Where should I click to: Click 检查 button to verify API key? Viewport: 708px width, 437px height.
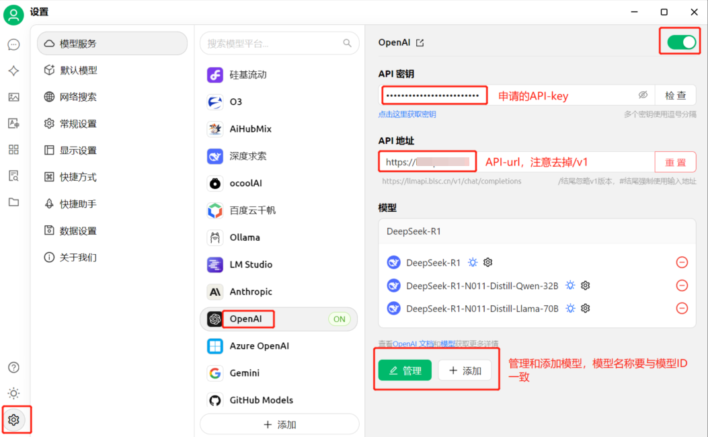pos(676,95)
